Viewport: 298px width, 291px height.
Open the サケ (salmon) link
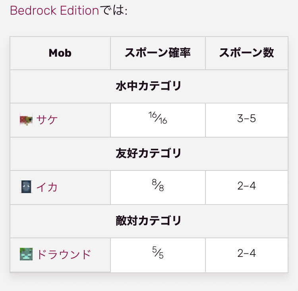click(x=47, y=120)
